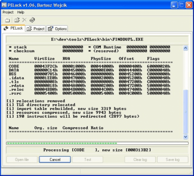The height and width of the screenshot is (176, 194).
Task: Click the .tls section name
Action: click(14, 82)
